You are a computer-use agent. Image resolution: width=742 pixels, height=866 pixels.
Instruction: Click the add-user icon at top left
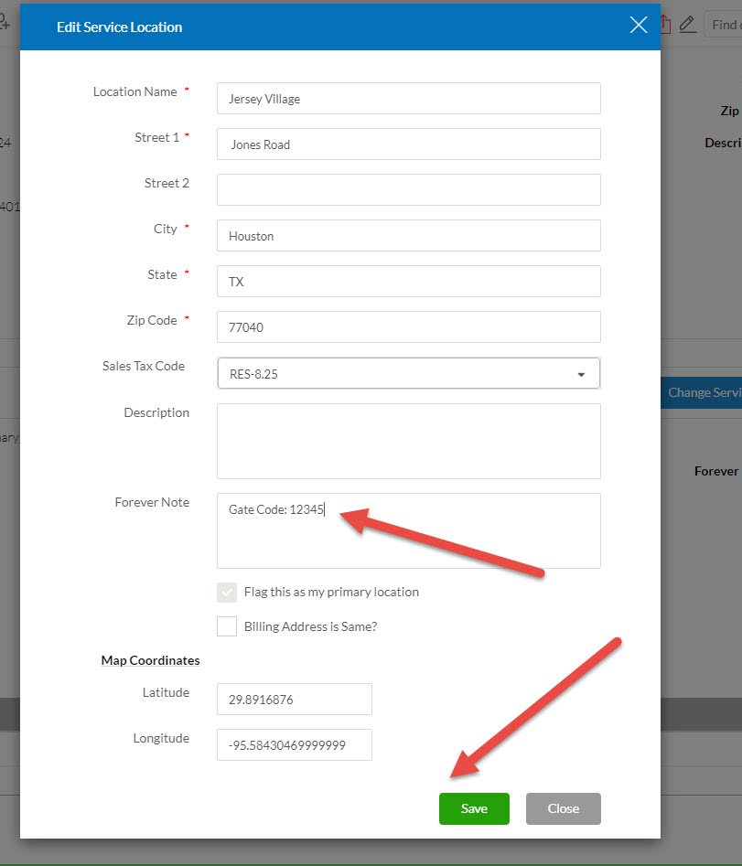6,25
